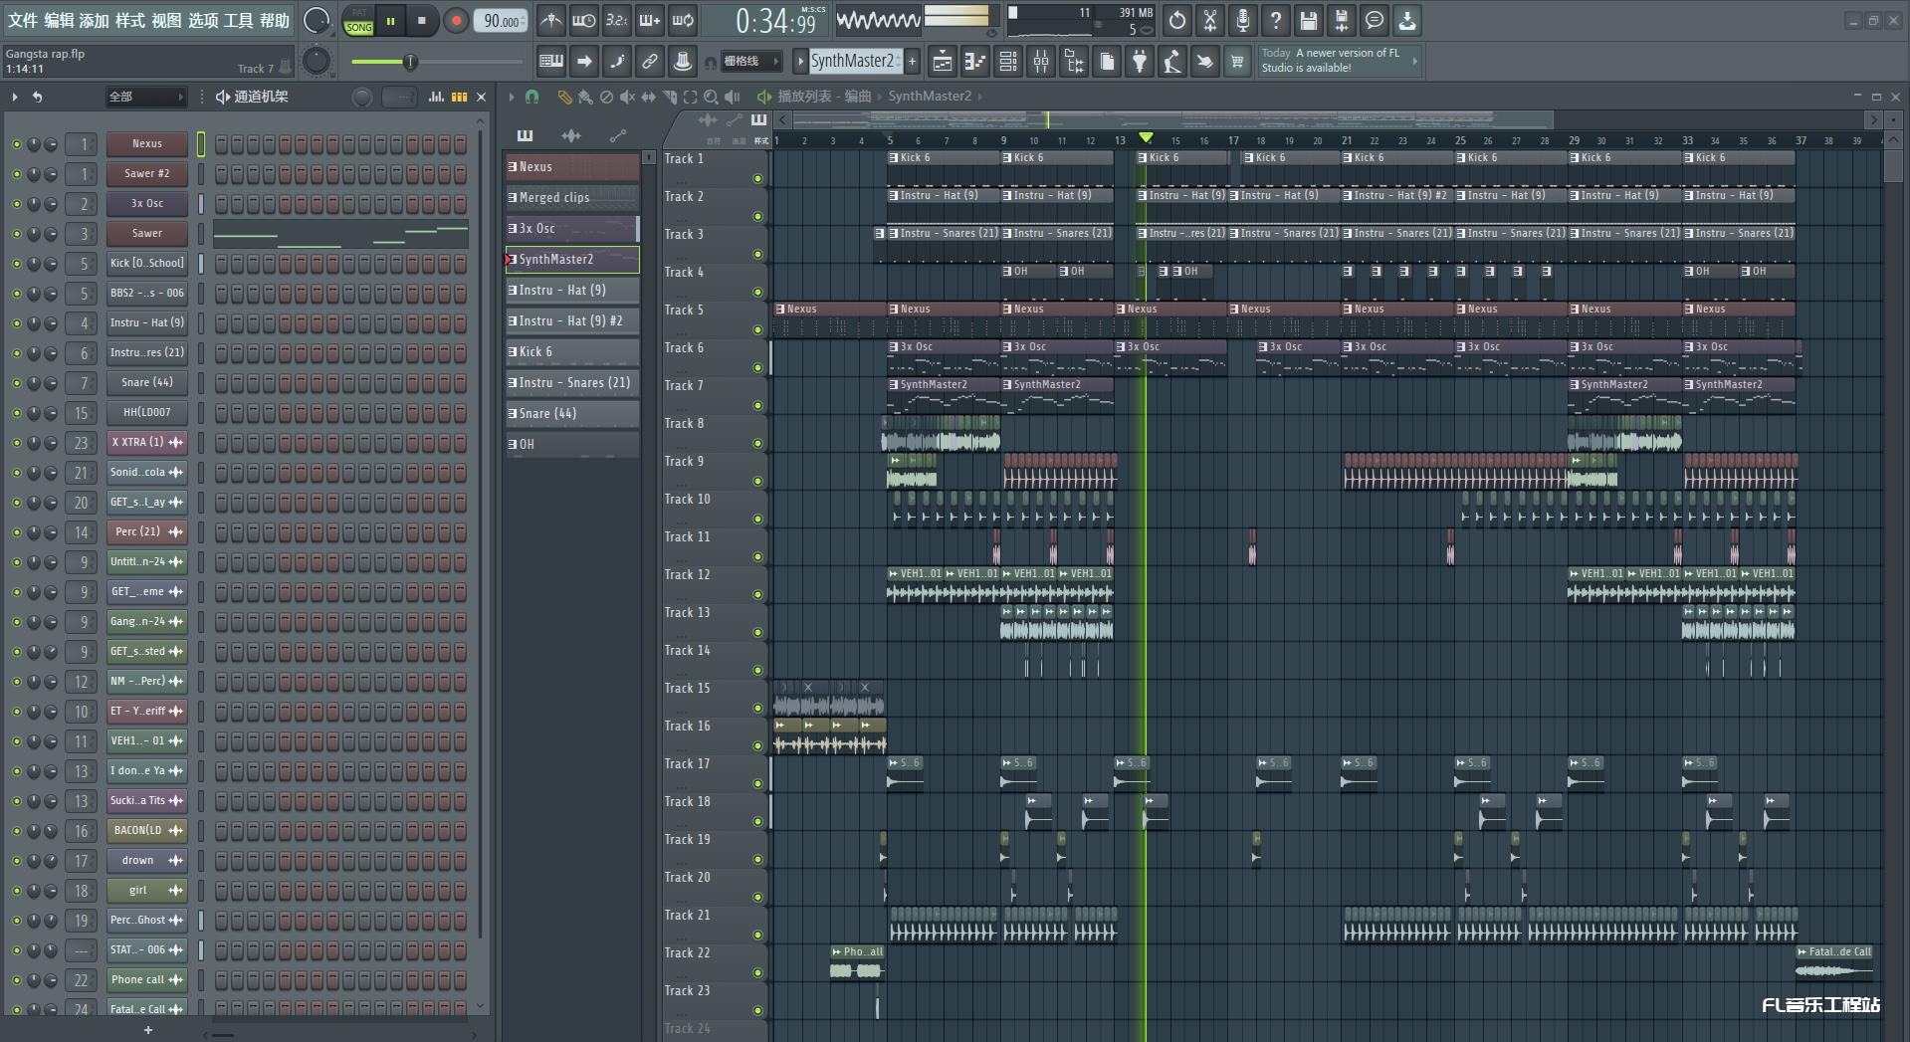Open the 文件 menu
The width and height of the screenshot is (1910, 1042).
[23, 20]
